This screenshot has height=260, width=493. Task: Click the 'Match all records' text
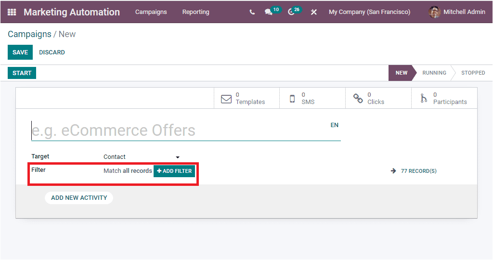click(128, 171)
